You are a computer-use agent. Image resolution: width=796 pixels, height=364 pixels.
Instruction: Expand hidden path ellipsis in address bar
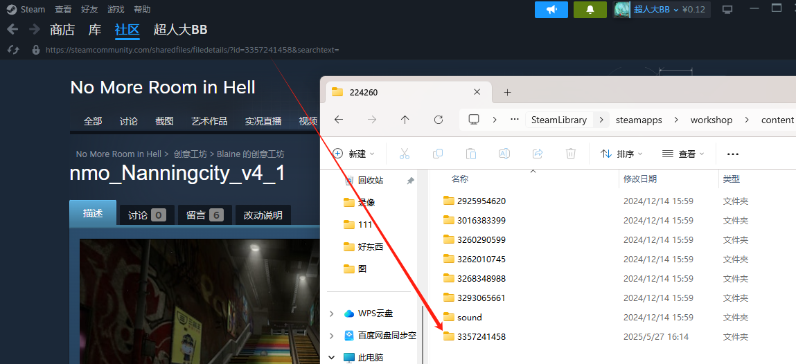(514, 120)
